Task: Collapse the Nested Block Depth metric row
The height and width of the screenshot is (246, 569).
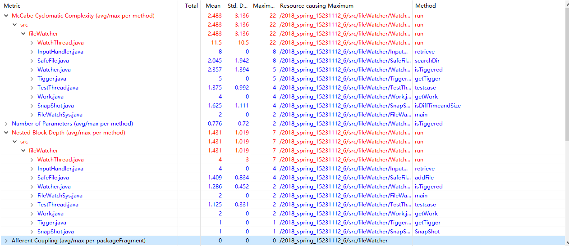Action: [6, 133]
